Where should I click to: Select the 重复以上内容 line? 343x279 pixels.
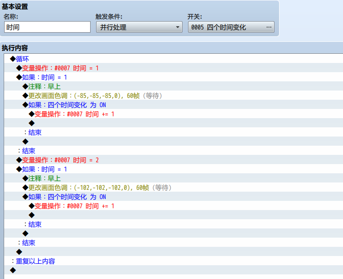(x=173, y=261)
